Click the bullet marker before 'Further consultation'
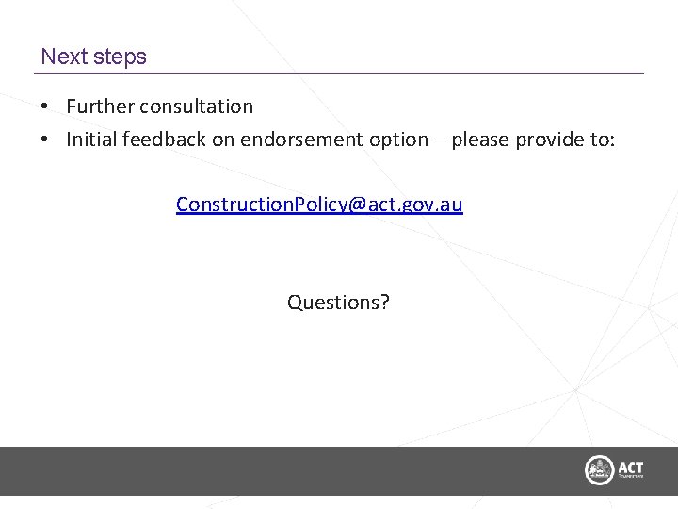The width and height of the screenshot is (678, 509). click(45, 107)
